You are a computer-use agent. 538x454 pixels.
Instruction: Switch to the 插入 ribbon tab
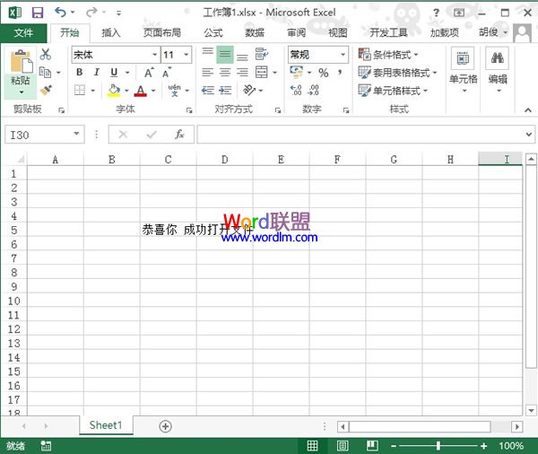point(111,33)
